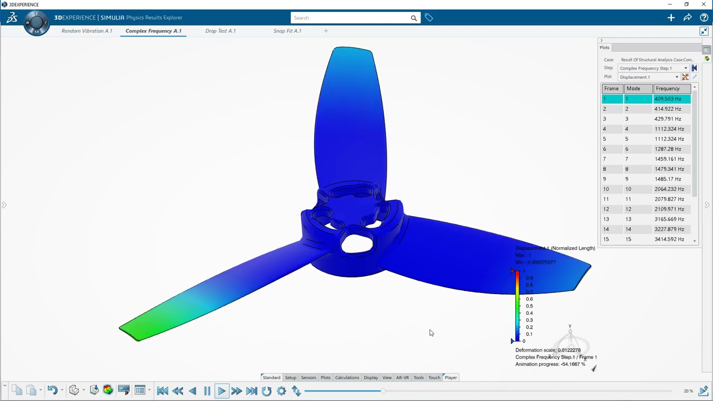
Task: Click the import results download icon
Action: [x=94, y=390]
